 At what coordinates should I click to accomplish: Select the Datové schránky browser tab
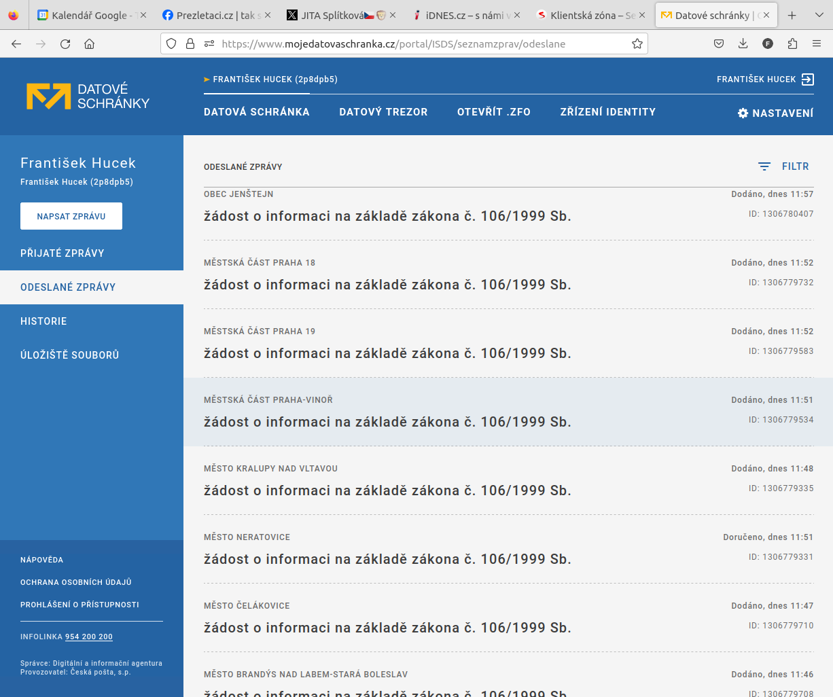click(716, 15)
